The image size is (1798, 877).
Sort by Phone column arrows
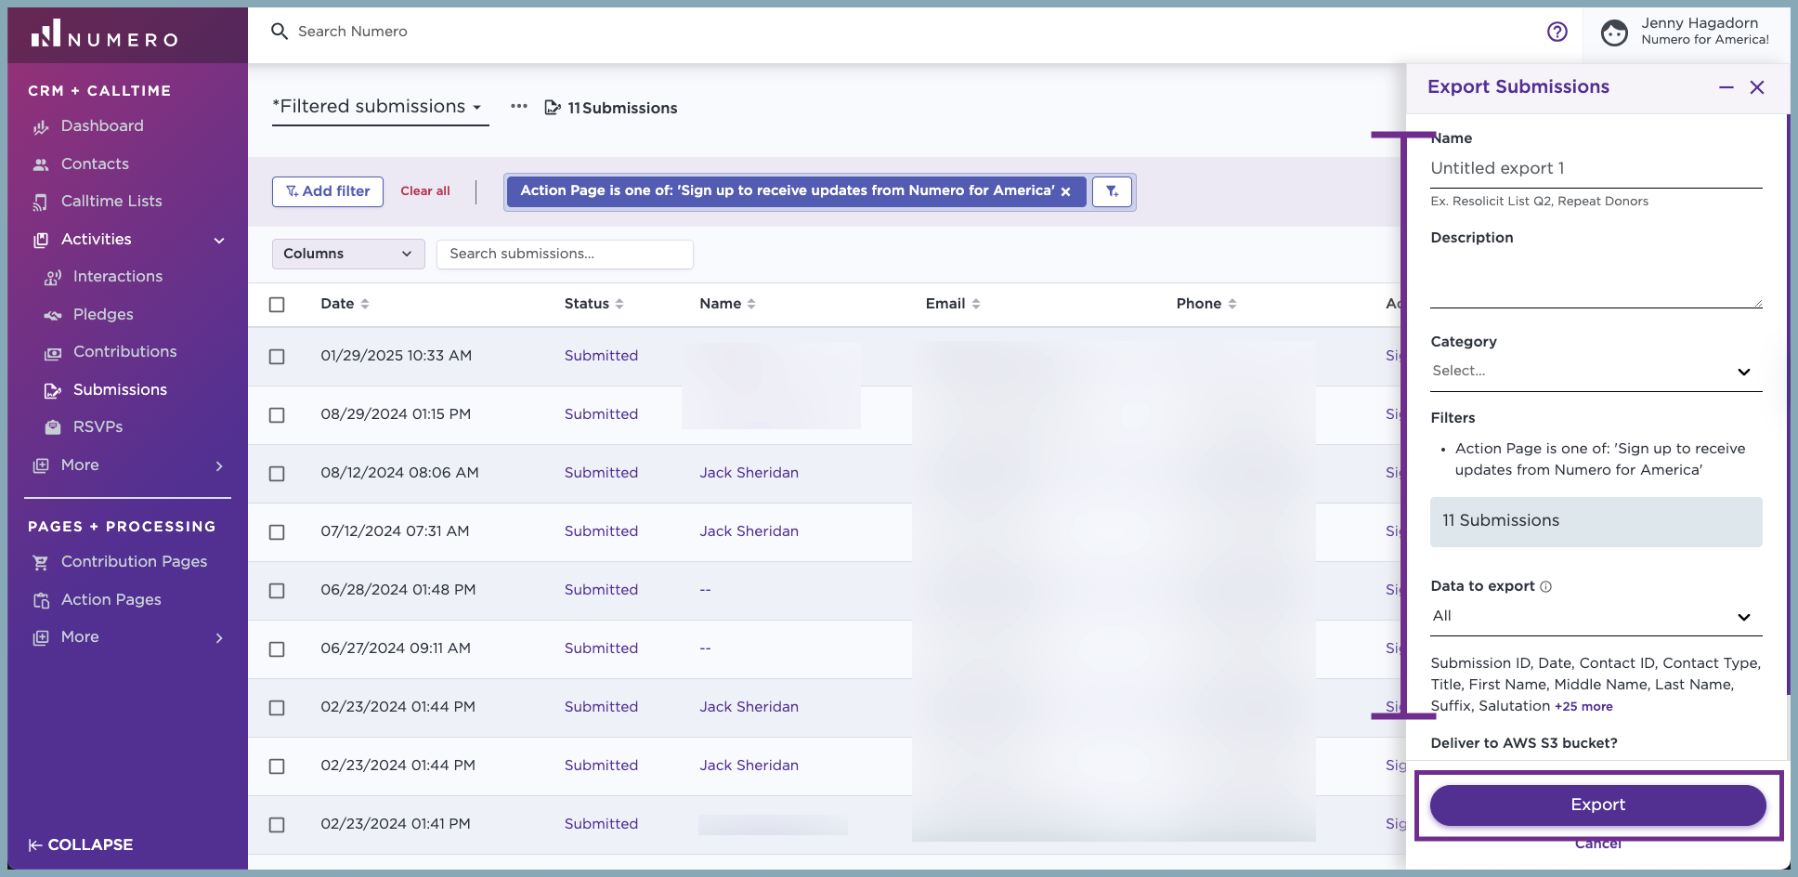(1232, 304)
